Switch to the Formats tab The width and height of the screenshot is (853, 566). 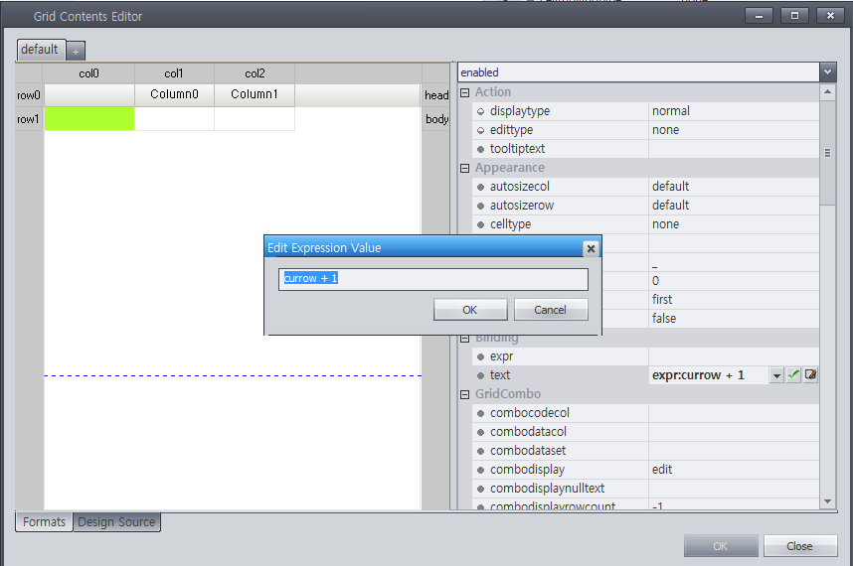44,522
